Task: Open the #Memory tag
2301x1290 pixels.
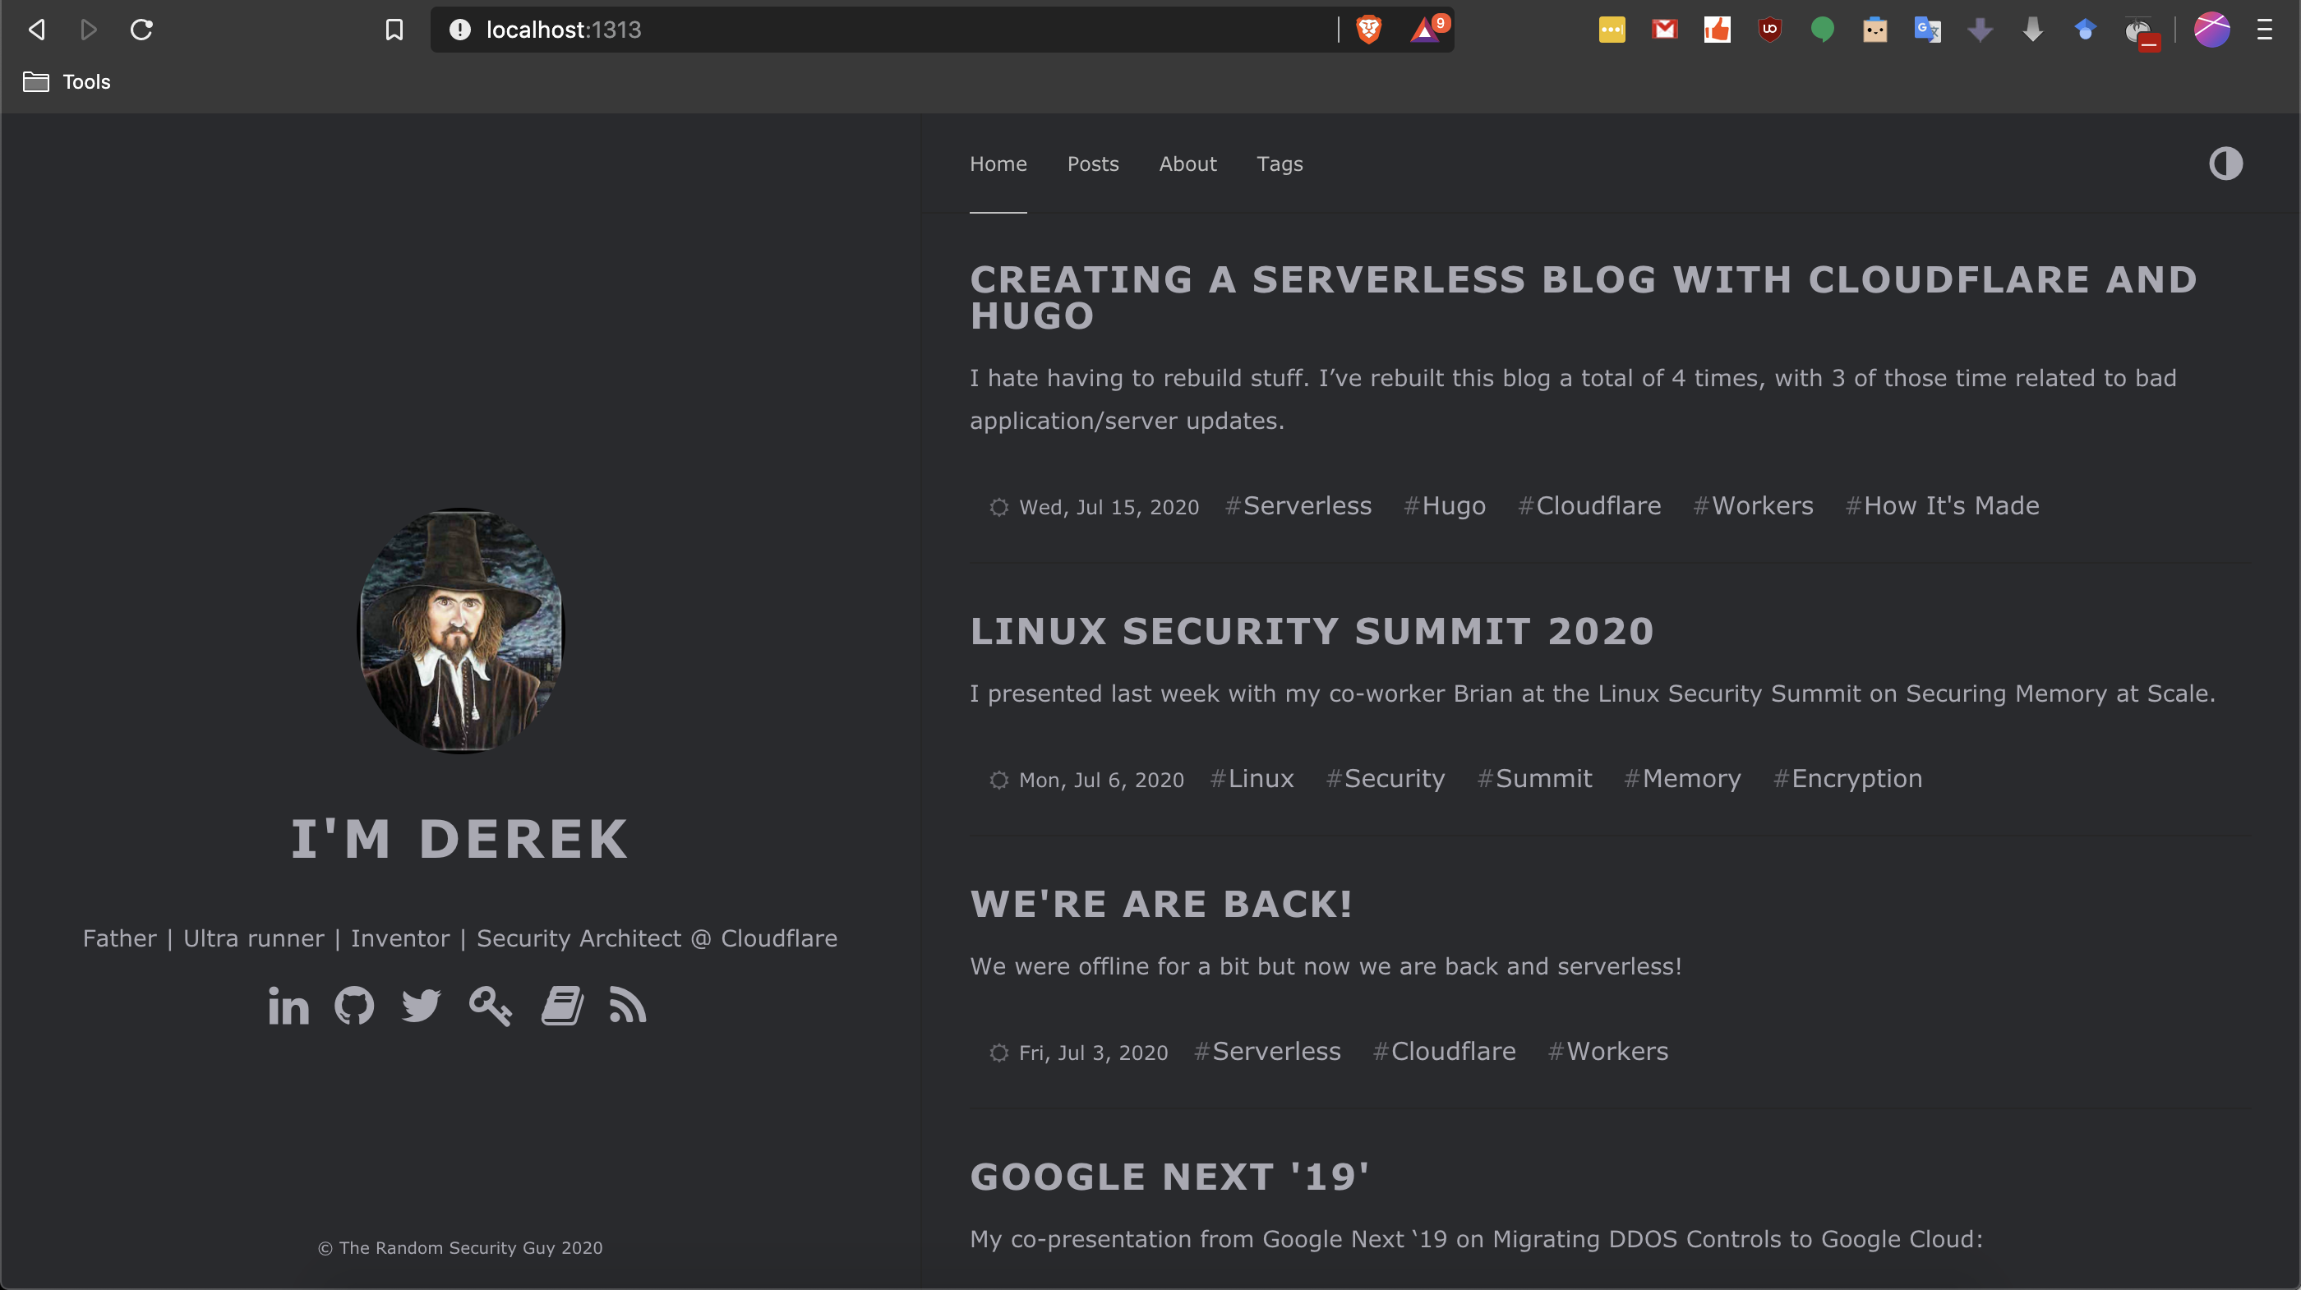Action: [1682, 779]
